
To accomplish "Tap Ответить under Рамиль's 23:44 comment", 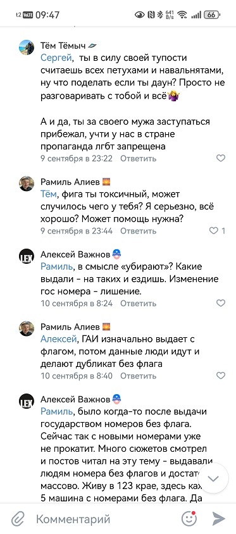I will [x=139, y=231].
